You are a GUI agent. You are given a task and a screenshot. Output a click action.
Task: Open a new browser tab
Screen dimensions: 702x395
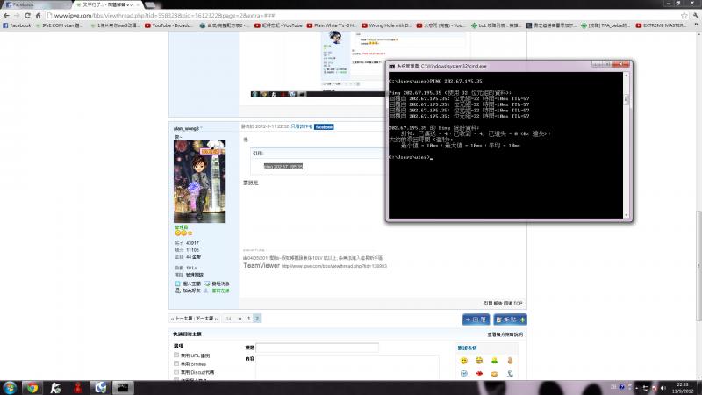(x=151, y=4)
